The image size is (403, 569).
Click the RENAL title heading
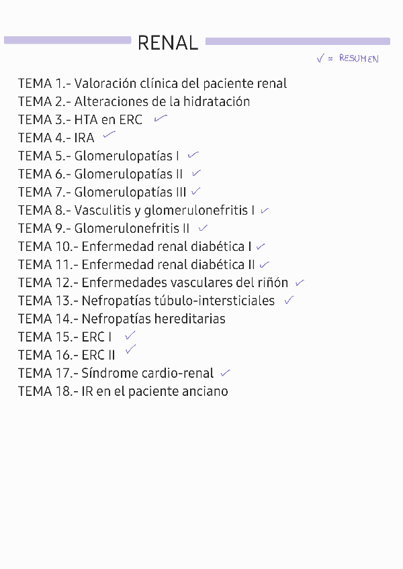(168, 44)
